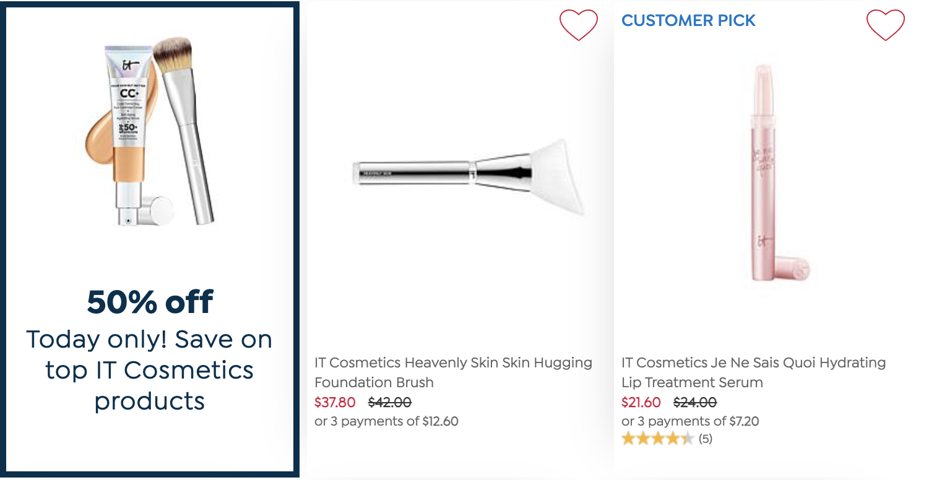Open Je Ne Sais Quoi Lip Serum title
The height and width of the screenshot is (480, 942).
[x=753, y=372]
